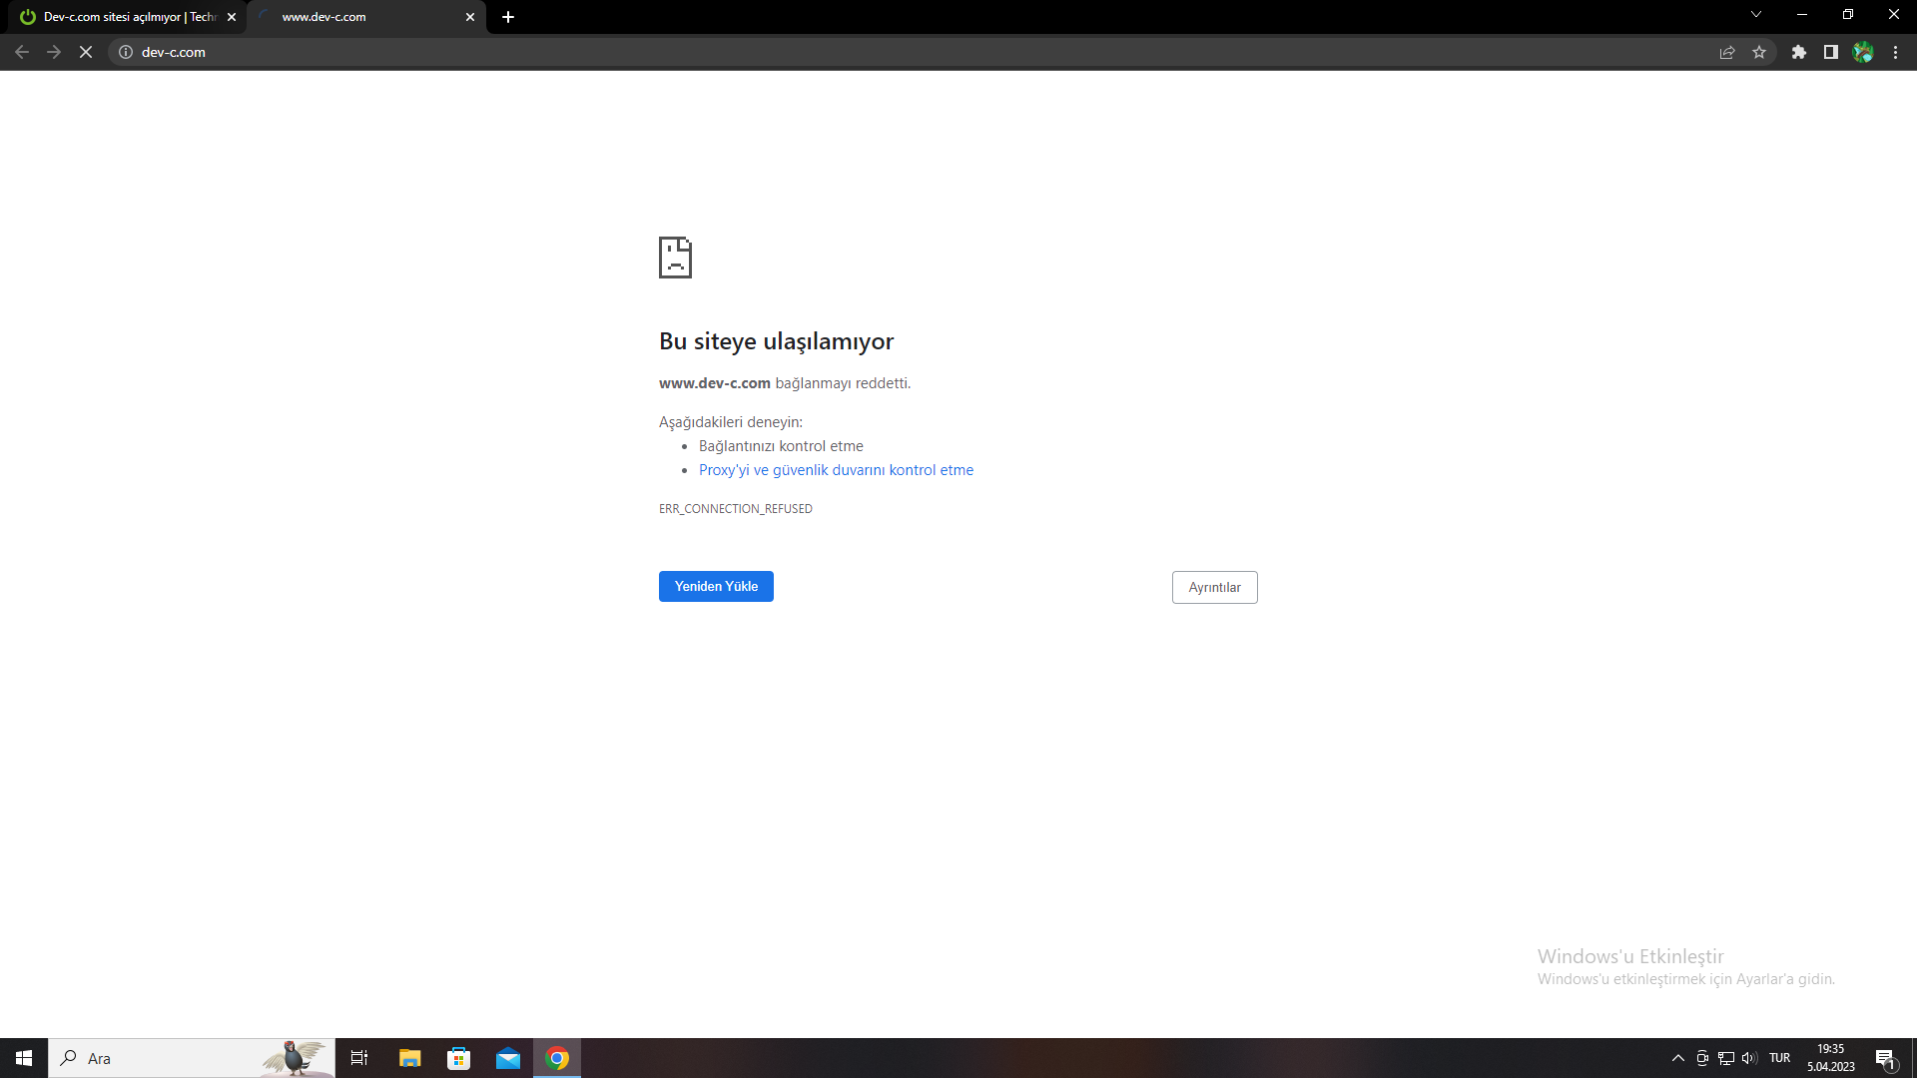The width and height of the screenshot is (1917, 1078).
Task: Expand the tab search chevron
Action: [1755, 15]
